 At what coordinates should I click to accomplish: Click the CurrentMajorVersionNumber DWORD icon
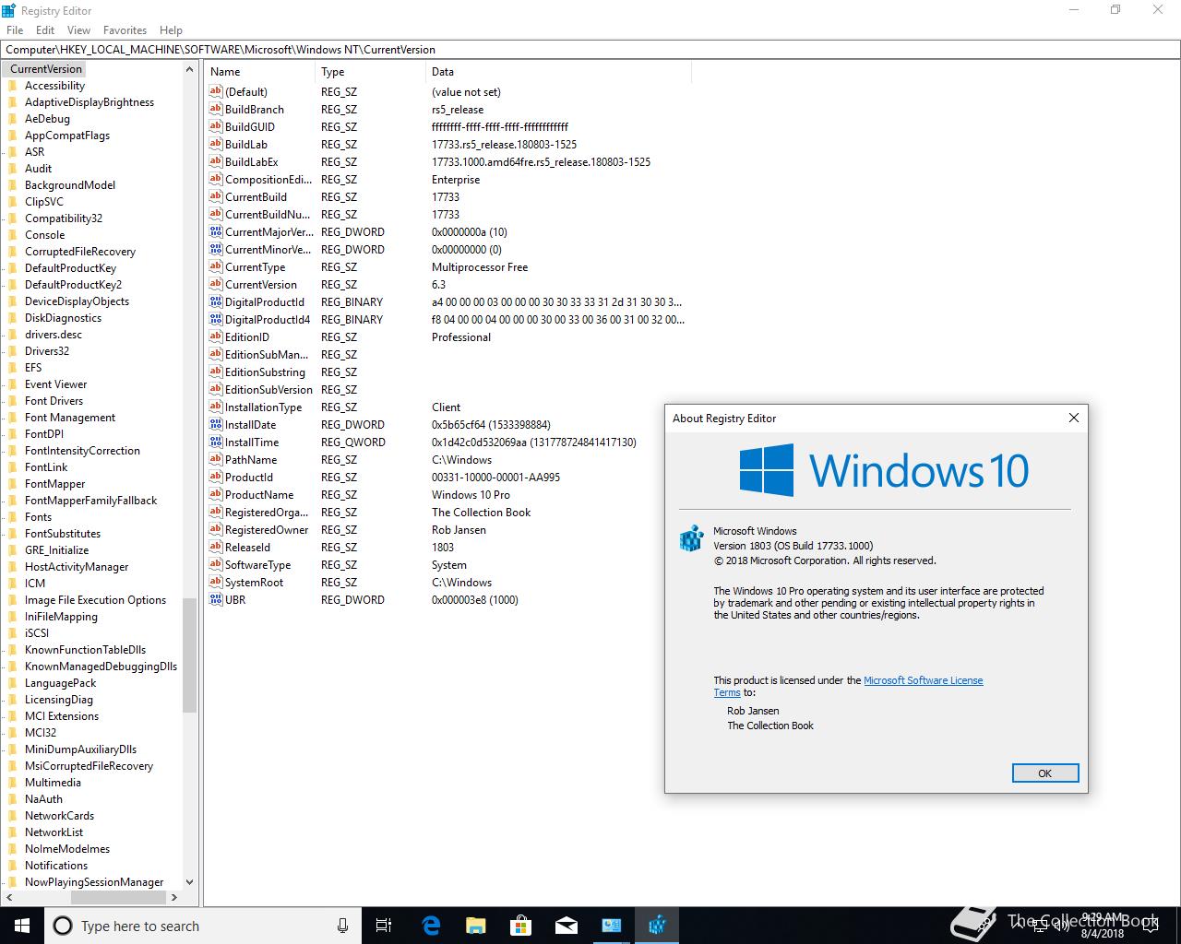tap(216, 231)
